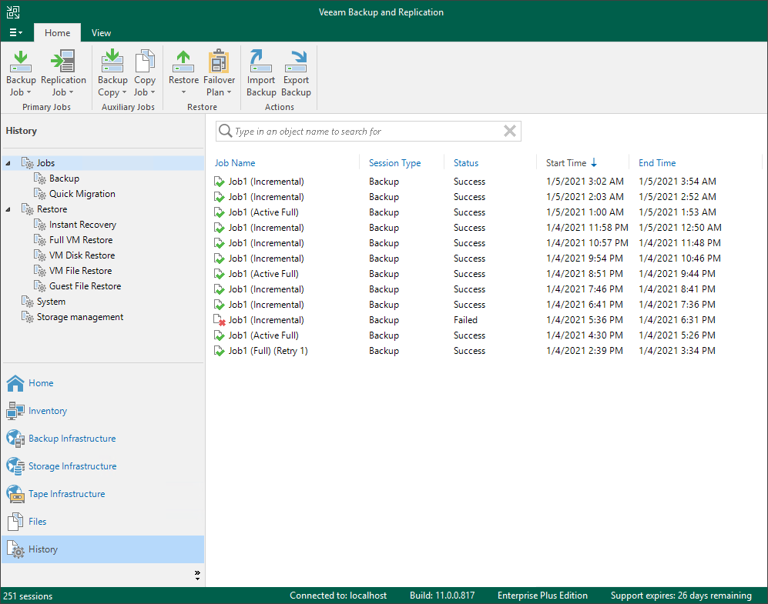Open the main application menu dropdown
The image size is (768, 604).
15,33
